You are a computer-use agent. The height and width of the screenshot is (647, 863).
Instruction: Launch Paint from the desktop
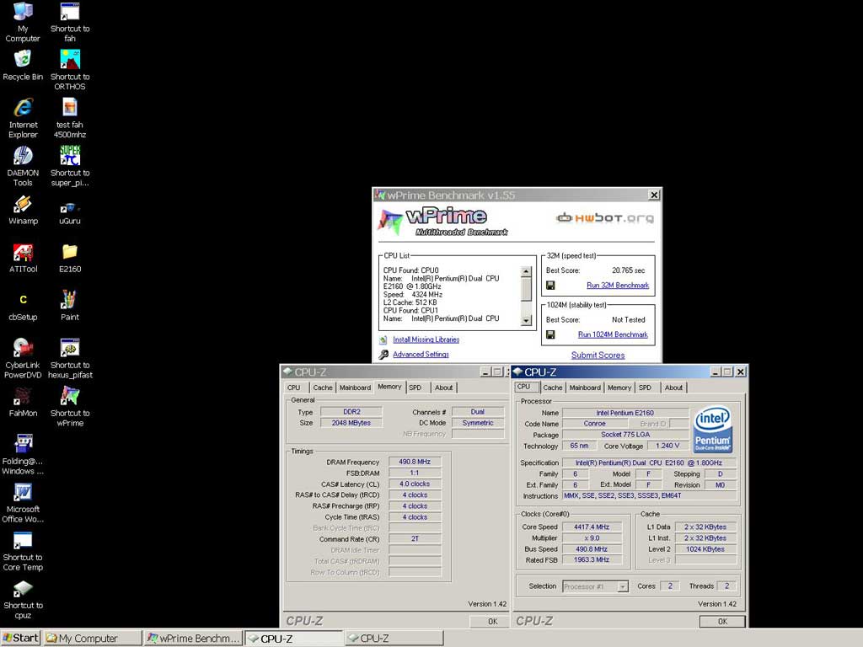click(x=70, y=306)
